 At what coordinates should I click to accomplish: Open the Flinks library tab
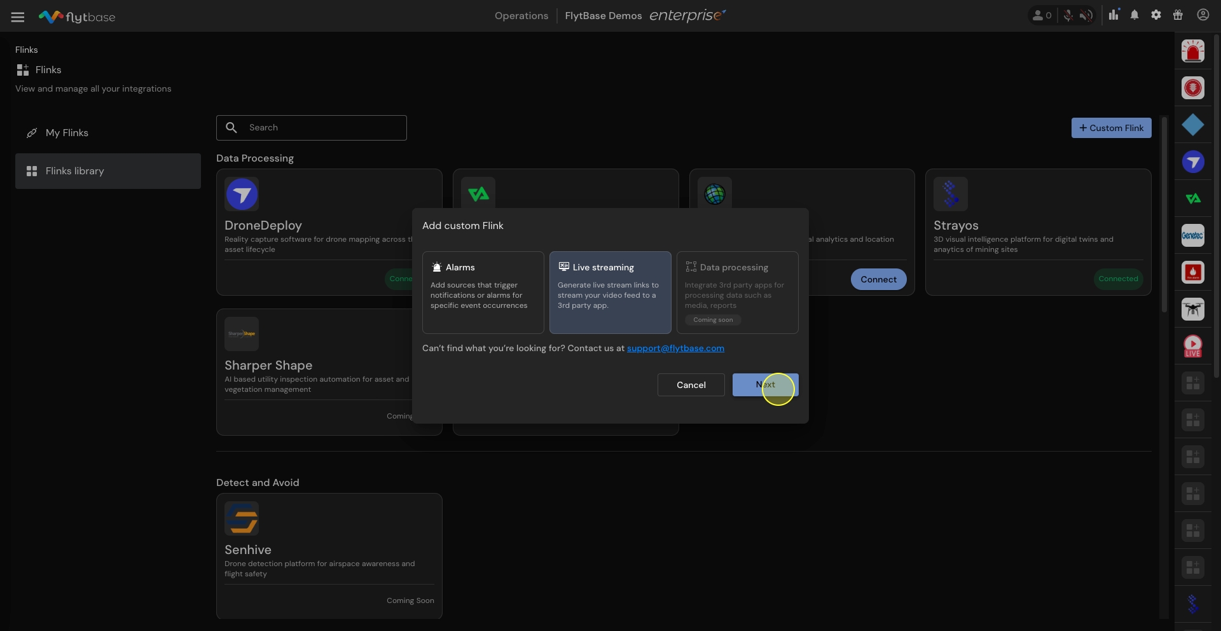coord(74,171)
